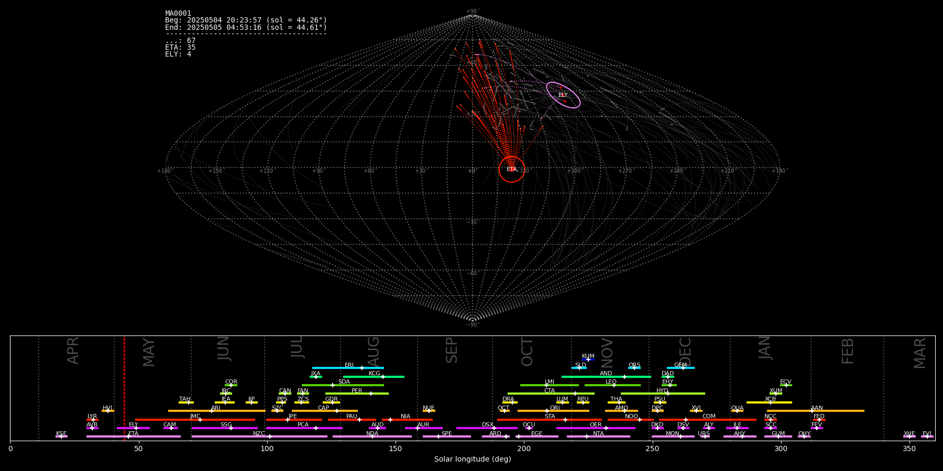
Task: Select the CAP shower bar in the timeline
Action: [325, 411]
